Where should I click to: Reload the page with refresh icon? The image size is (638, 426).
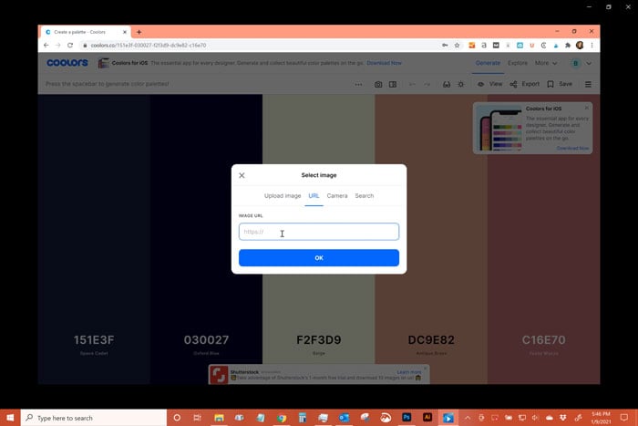pos(70,46)
